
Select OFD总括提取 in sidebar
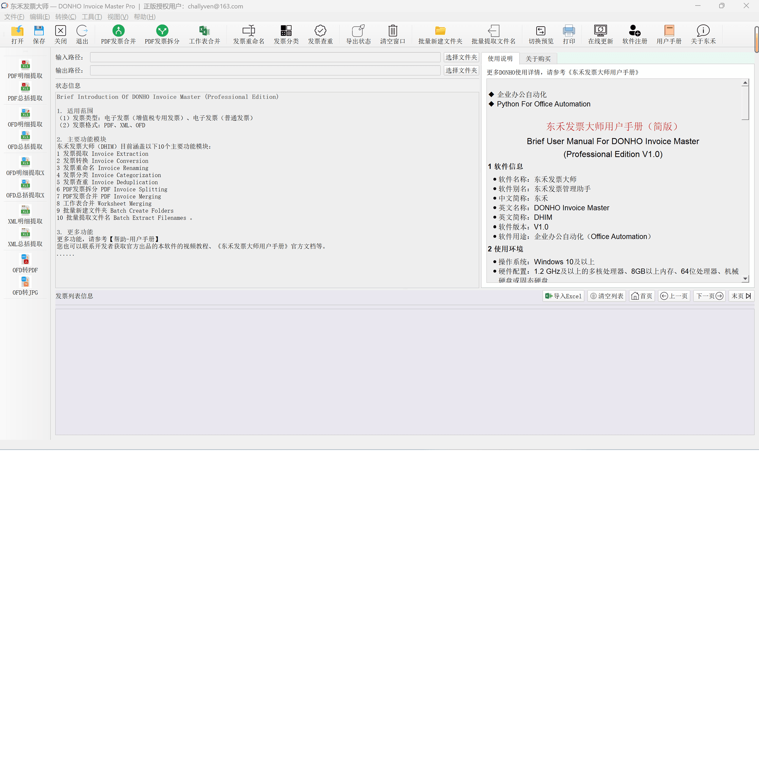point(25,140)
